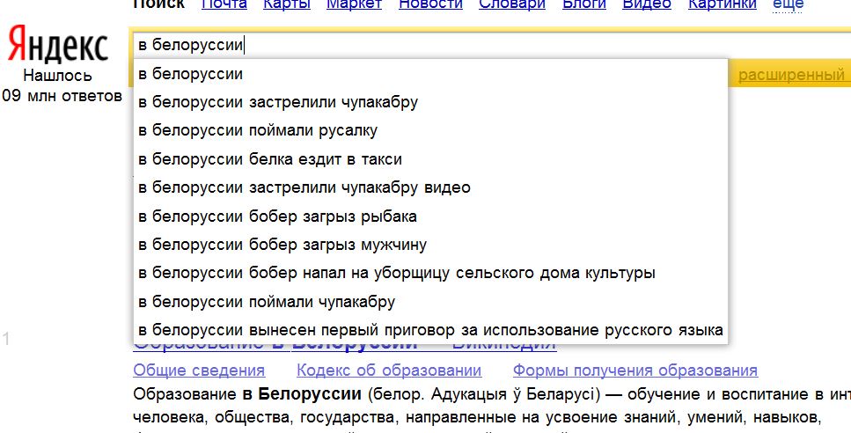Viewport: 851px width, 433px height.
Task: Go to Маркет in the top bar
Action: (x=354, y=4)
